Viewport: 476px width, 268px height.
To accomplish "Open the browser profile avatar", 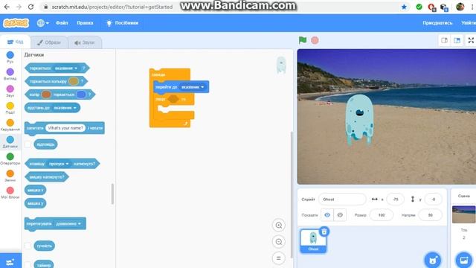I will click(460, 7).
